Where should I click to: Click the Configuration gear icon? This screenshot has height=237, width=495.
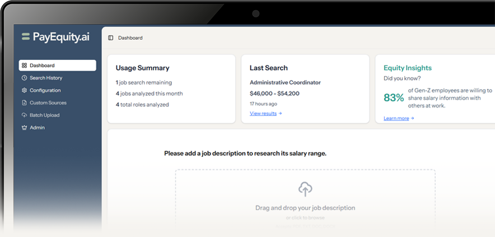pyautogui.click(x=24, y=90)
